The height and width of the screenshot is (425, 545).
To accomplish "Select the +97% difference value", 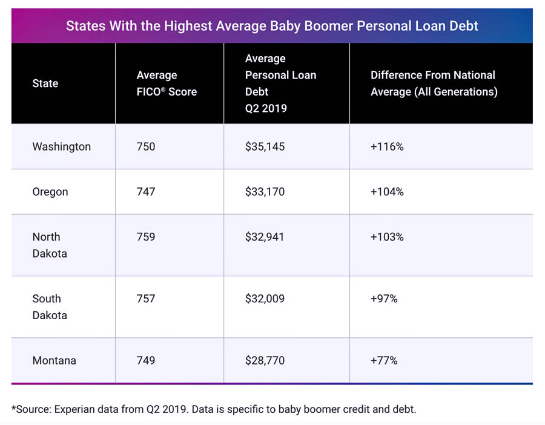I will (x=384, y=299).
